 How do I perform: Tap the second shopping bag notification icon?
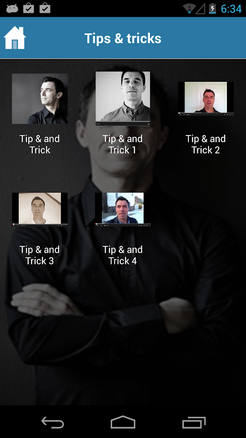pos(45,8)
